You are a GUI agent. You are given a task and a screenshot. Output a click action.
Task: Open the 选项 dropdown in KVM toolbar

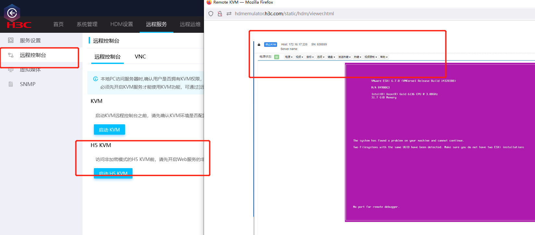tap(321, 57)
